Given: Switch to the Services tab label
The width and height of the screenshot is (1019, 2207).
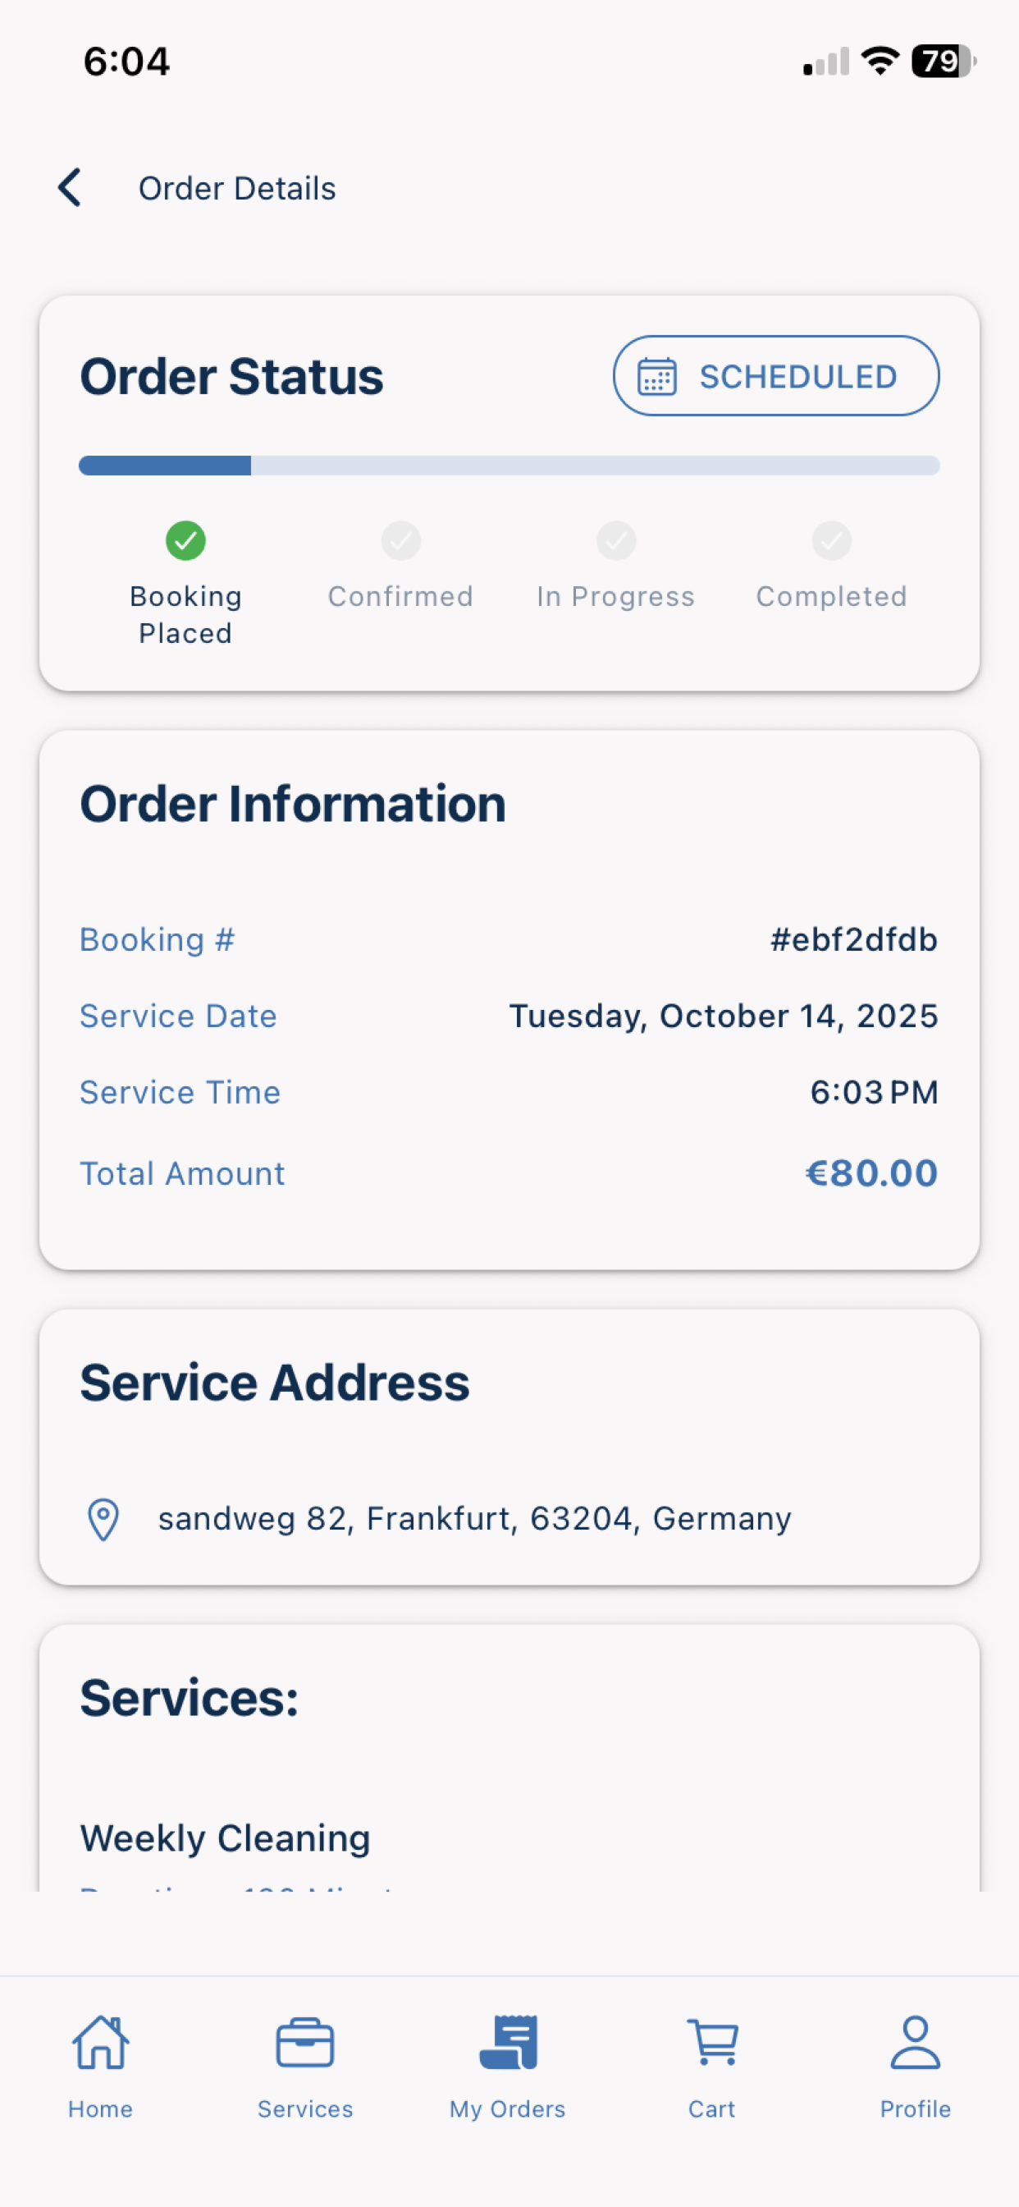Looking at the screenshot, I should 305,2108.
